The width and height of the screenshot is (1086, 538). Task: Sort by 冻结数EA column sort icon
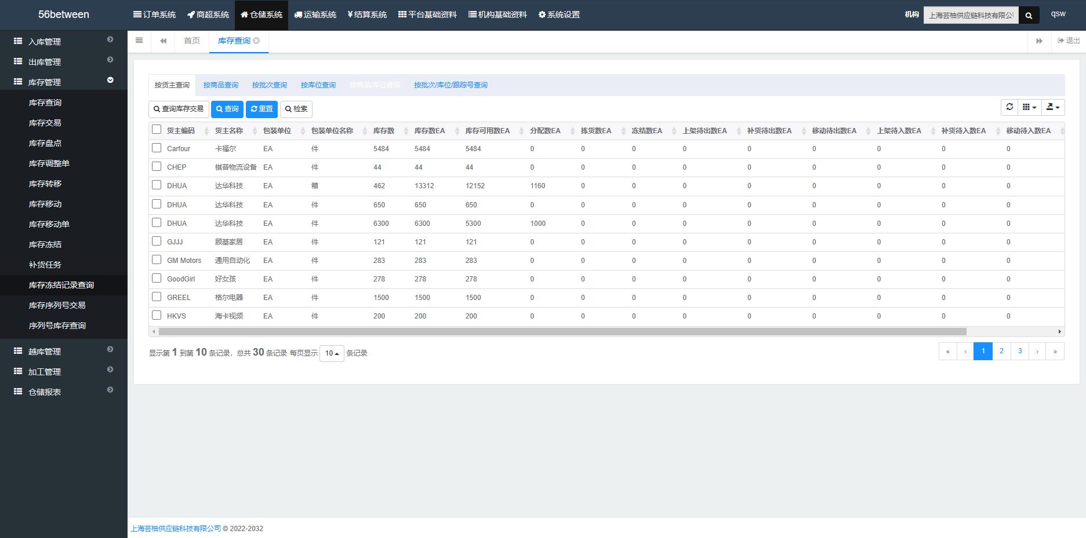pyautogui.click(x=674, y=131)
